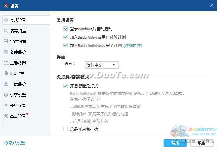The height and width of the screenshot is (150, 217).
Task: Toggle the 云安全计划 checkbox
Action: click(x=65, y=45)
